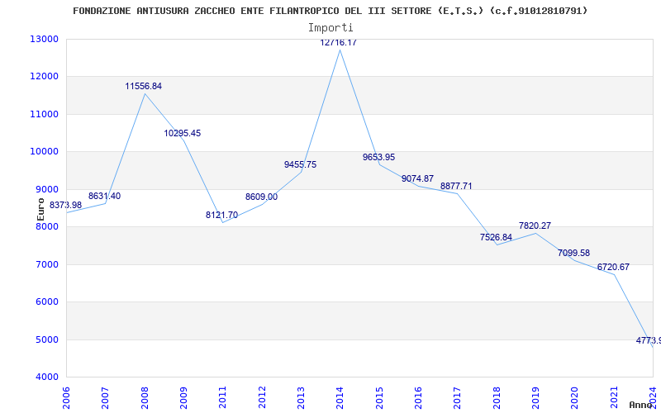661x413 pixels.
Task: Click the y-axis tick 10000
Action: [44, 152]
